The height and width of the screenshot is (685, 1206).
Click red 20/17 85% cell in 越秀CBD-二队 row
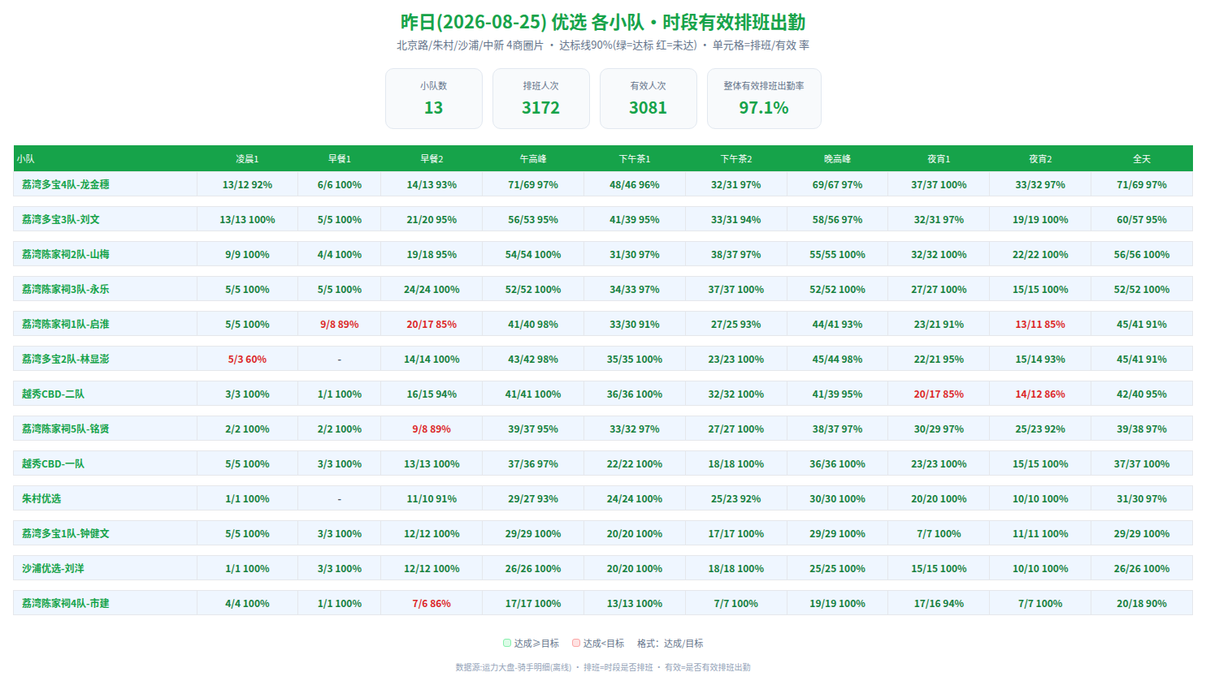(x=939, y=394)
